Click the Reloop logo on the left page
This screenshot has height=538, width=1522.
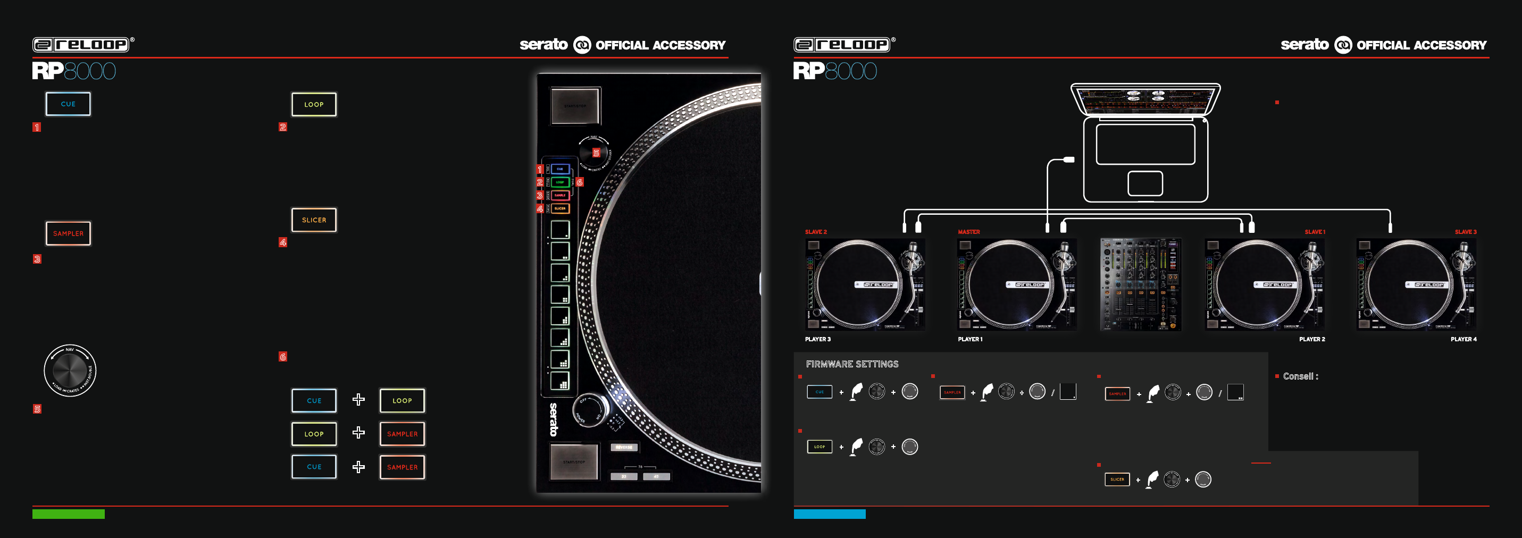pos(83,44)
